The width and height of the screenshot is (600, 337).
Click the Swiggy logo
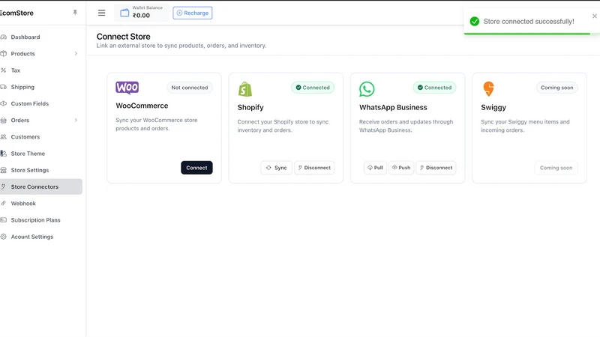pos(489,89)
